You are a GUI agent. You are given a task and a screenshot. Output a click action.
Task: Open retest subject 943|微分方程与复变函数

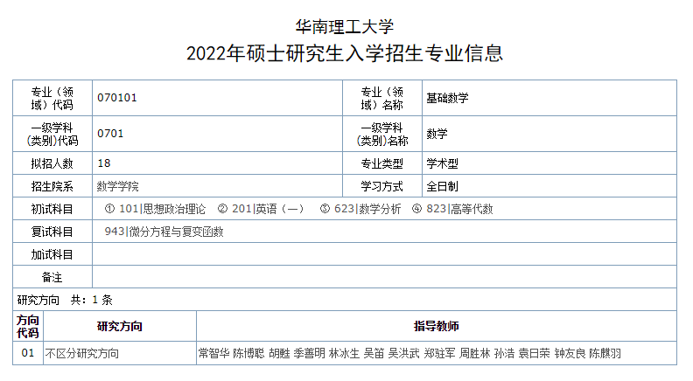click(164, 232)
